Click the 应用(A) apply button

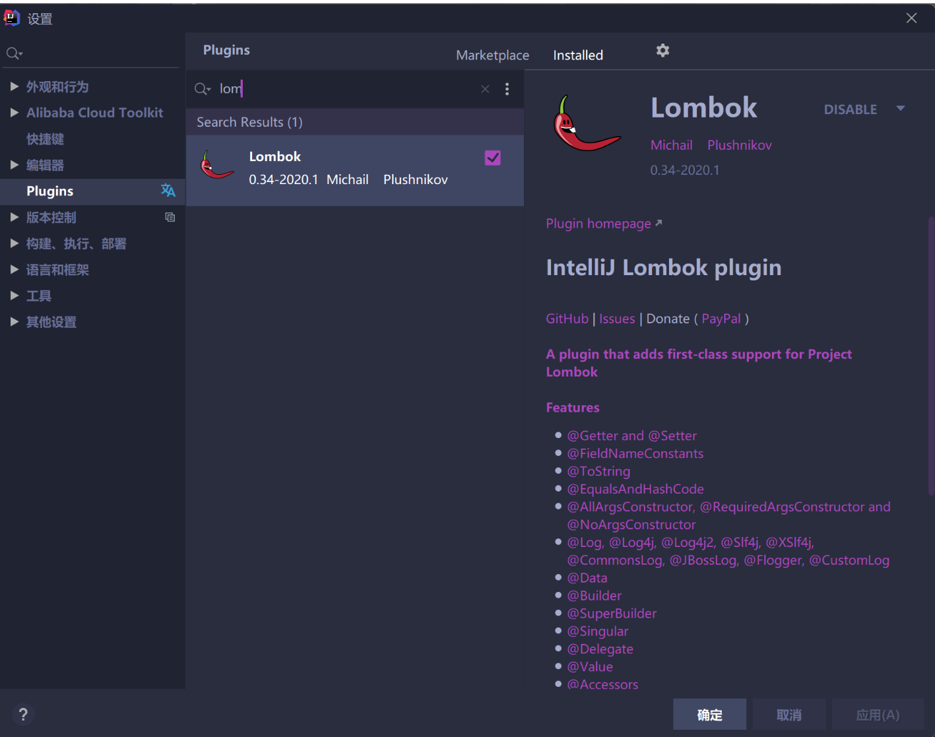(878, 715)
